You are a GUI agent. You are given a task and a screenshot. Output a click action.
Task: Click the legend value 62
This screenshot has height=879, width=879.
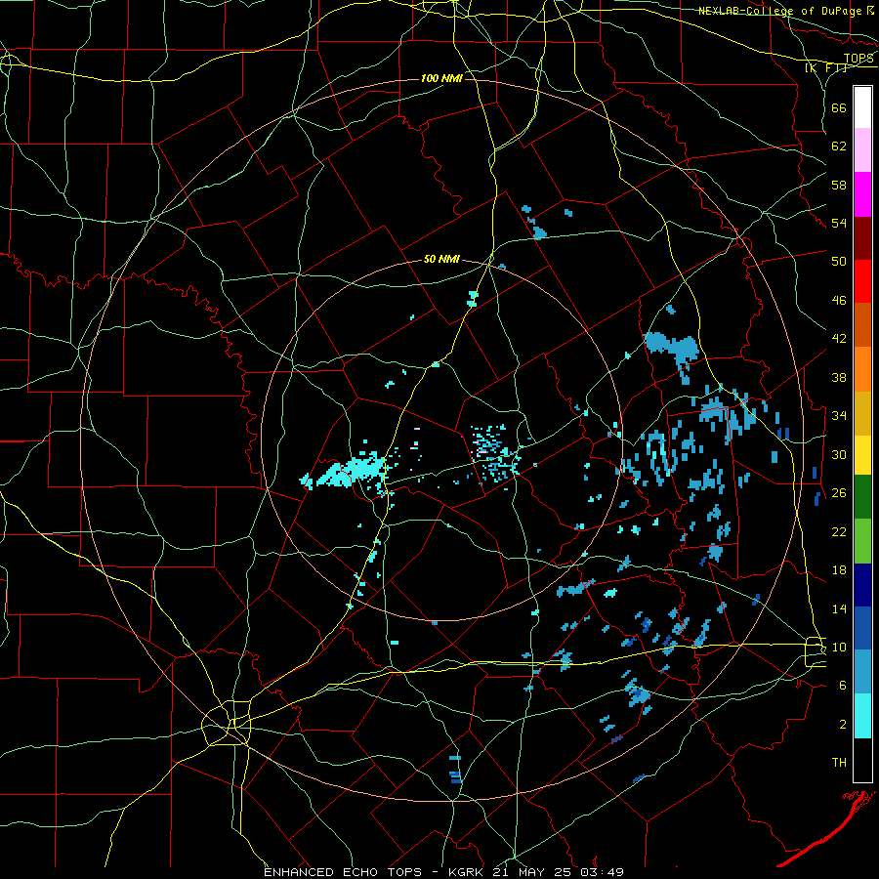(x=839, y=146)
